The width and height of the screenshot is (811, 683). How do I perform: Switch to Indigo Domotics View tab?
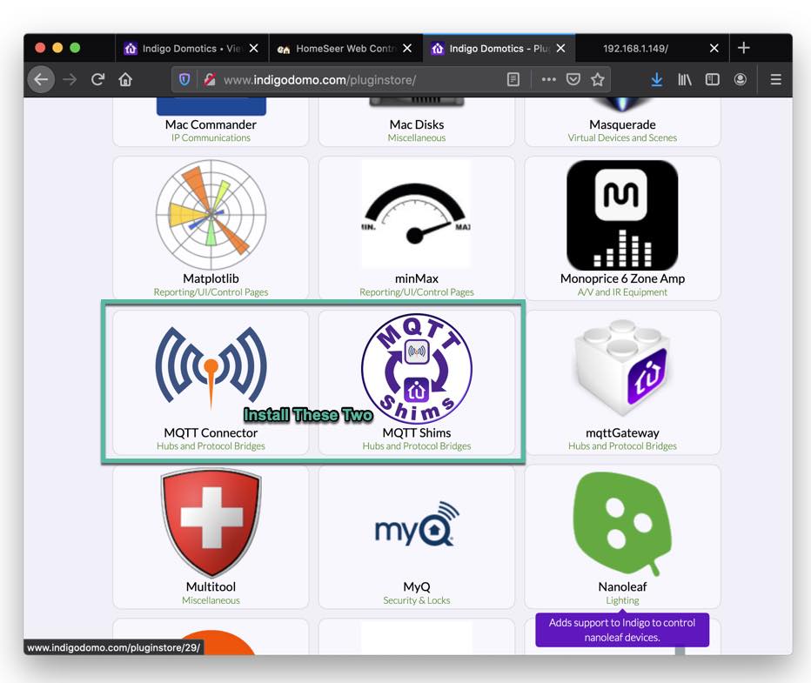click(x=191, y=48)
